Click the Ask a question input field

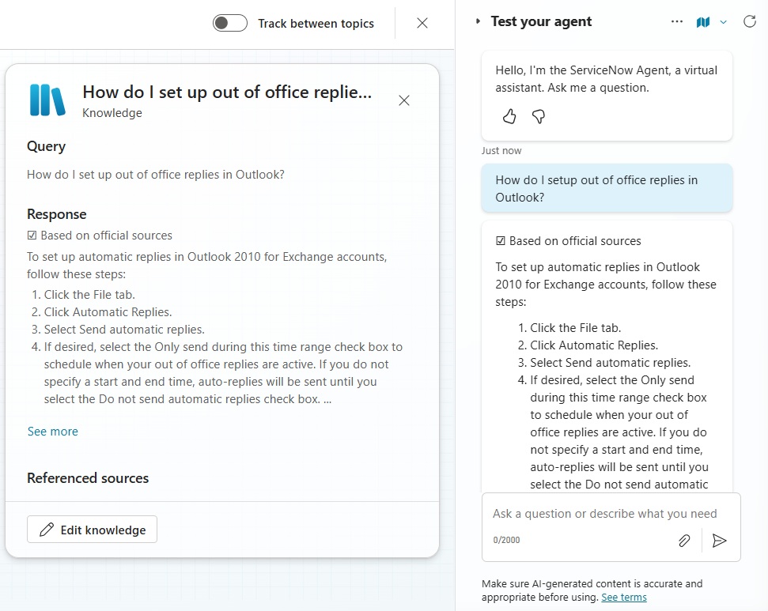point(605,514)
